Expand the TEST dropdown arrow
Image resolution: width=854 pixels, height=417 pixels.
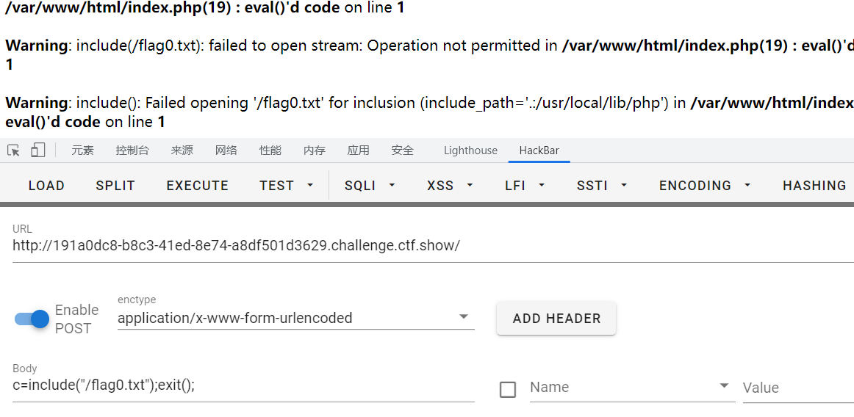[310, 186]
